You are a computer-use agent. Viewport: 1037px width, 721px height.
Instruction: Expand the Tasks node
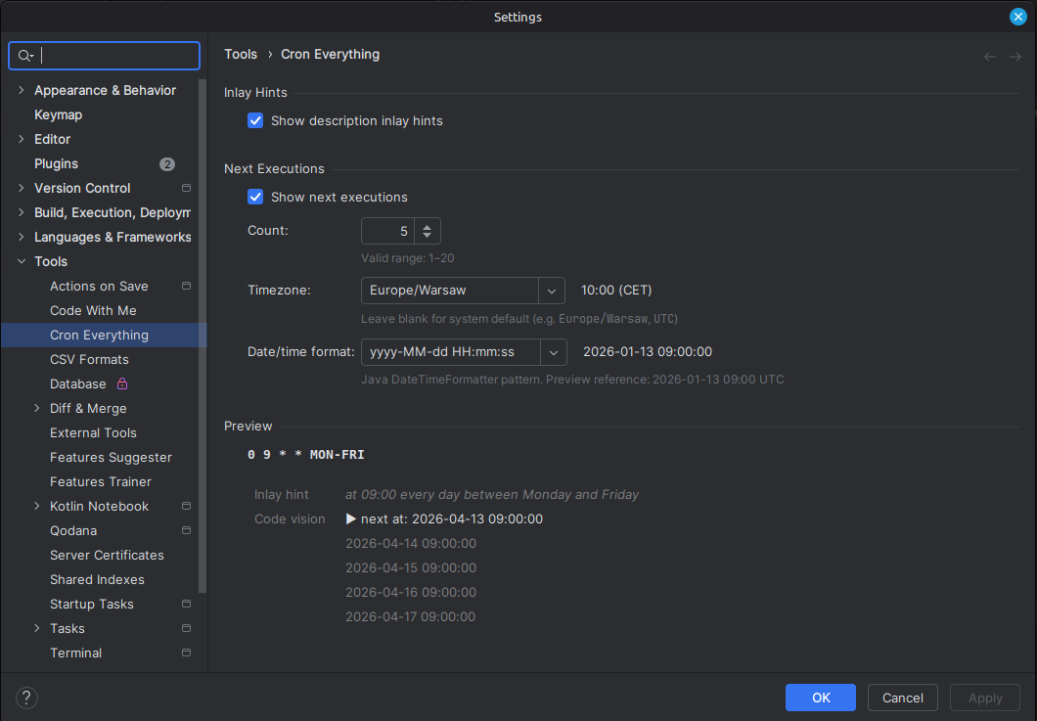(37, 628)
